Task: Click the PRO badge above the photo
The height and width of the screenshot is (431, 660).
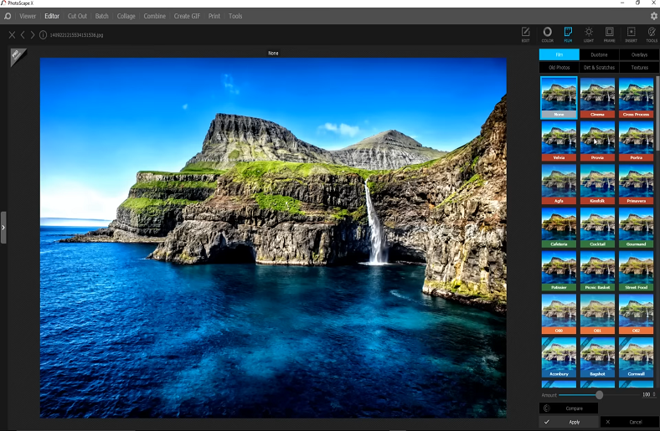Action: pos(18,56)
